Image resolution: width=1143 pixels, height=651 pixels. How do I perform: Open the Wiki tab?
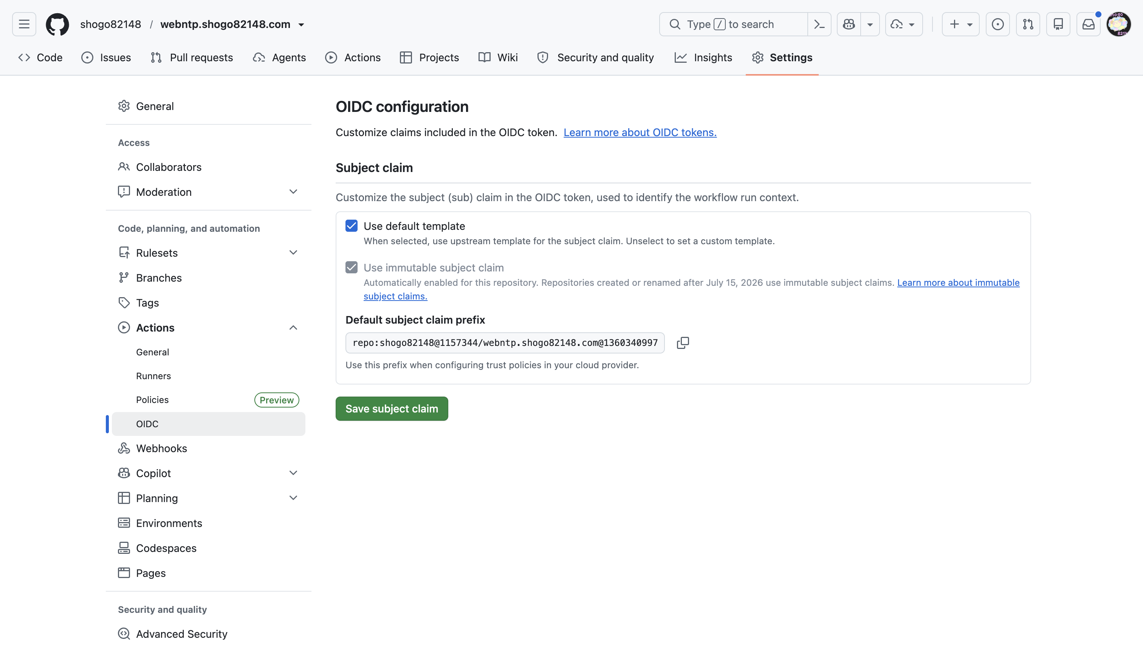pos(498,58)
